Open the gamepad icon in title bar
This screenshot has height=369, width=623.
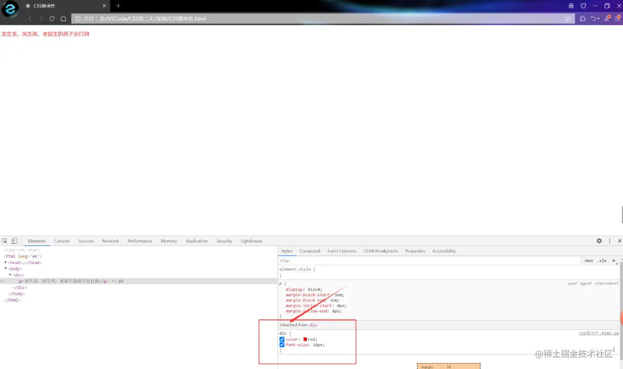pyautogui.click(x=571, y=6)
